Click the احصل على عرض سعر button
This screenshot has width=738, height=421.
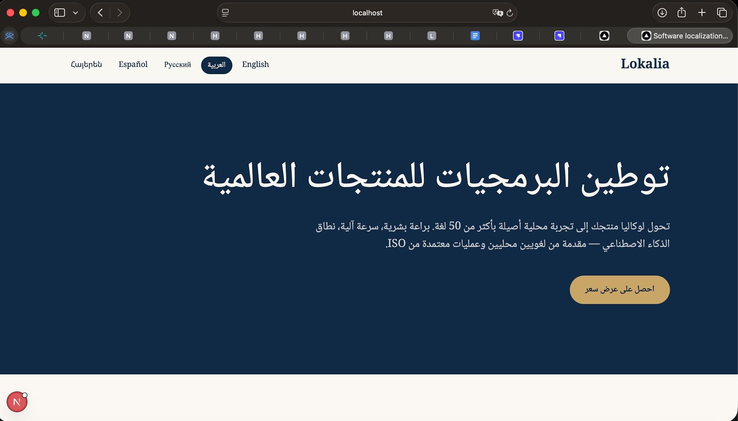coord(620,289)
